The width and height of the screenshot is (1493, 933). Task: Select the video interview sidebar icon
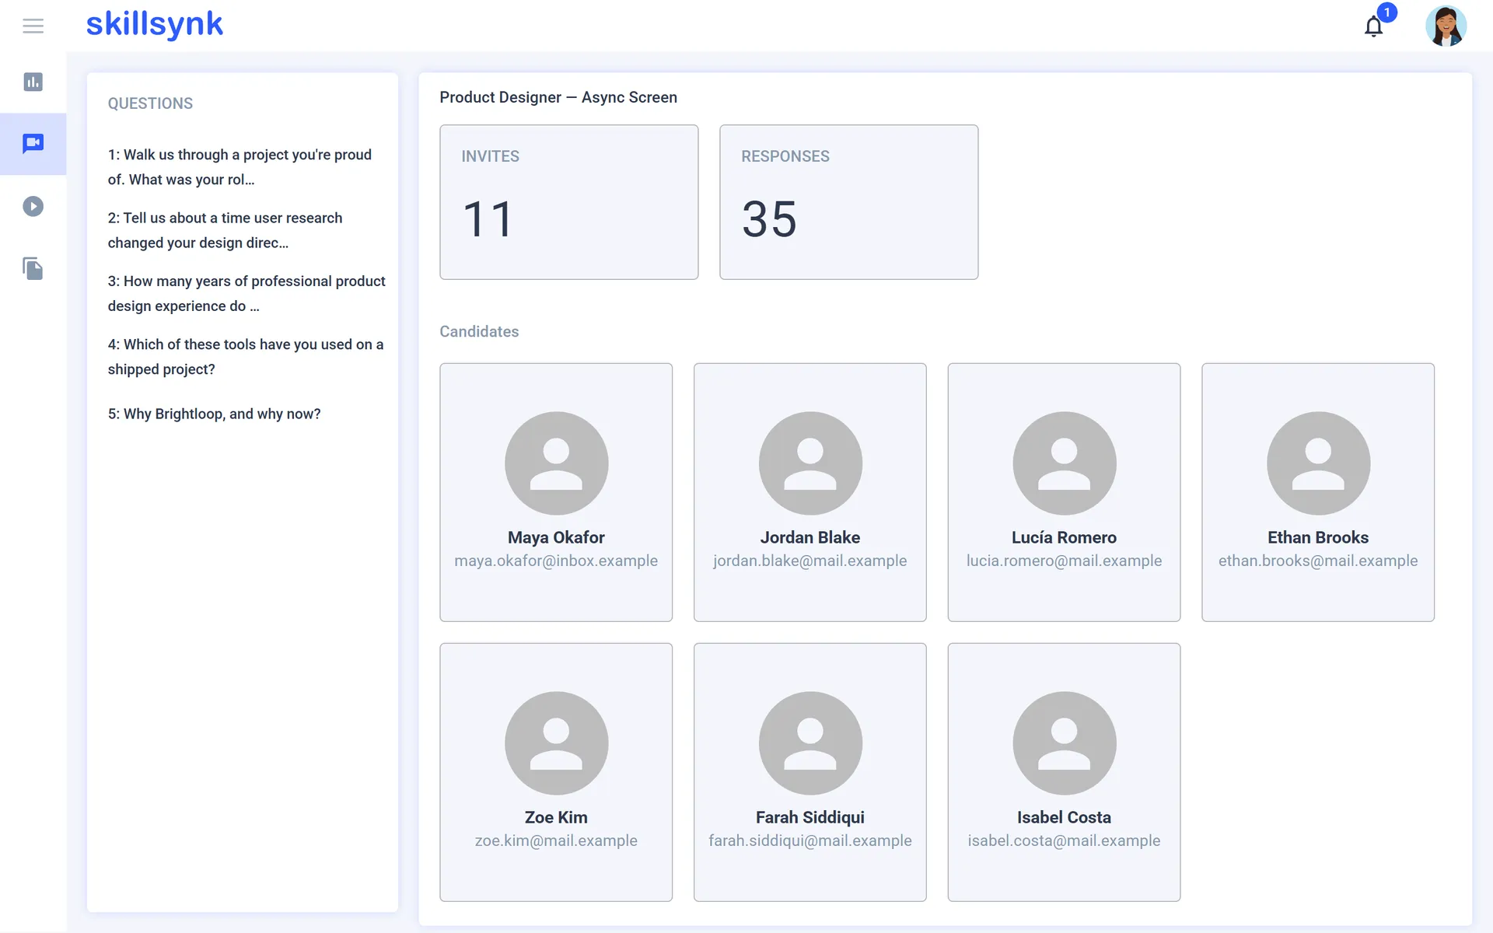point(33,144)
